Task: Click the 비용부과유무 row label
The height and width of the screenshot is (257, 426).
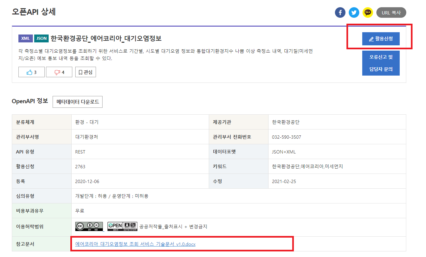Action: click(30, 211)
